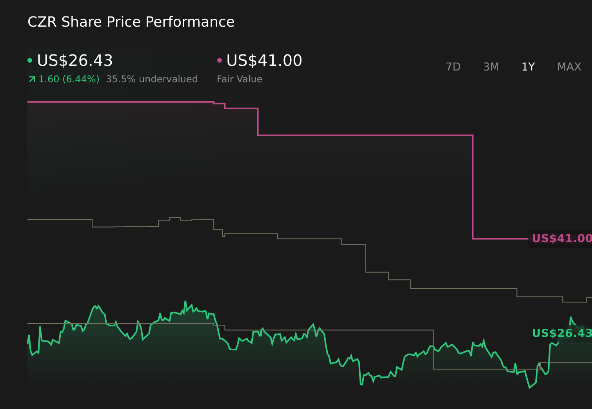
Task: Select the currently active 1Y timeframe
Action: (528, 67)
